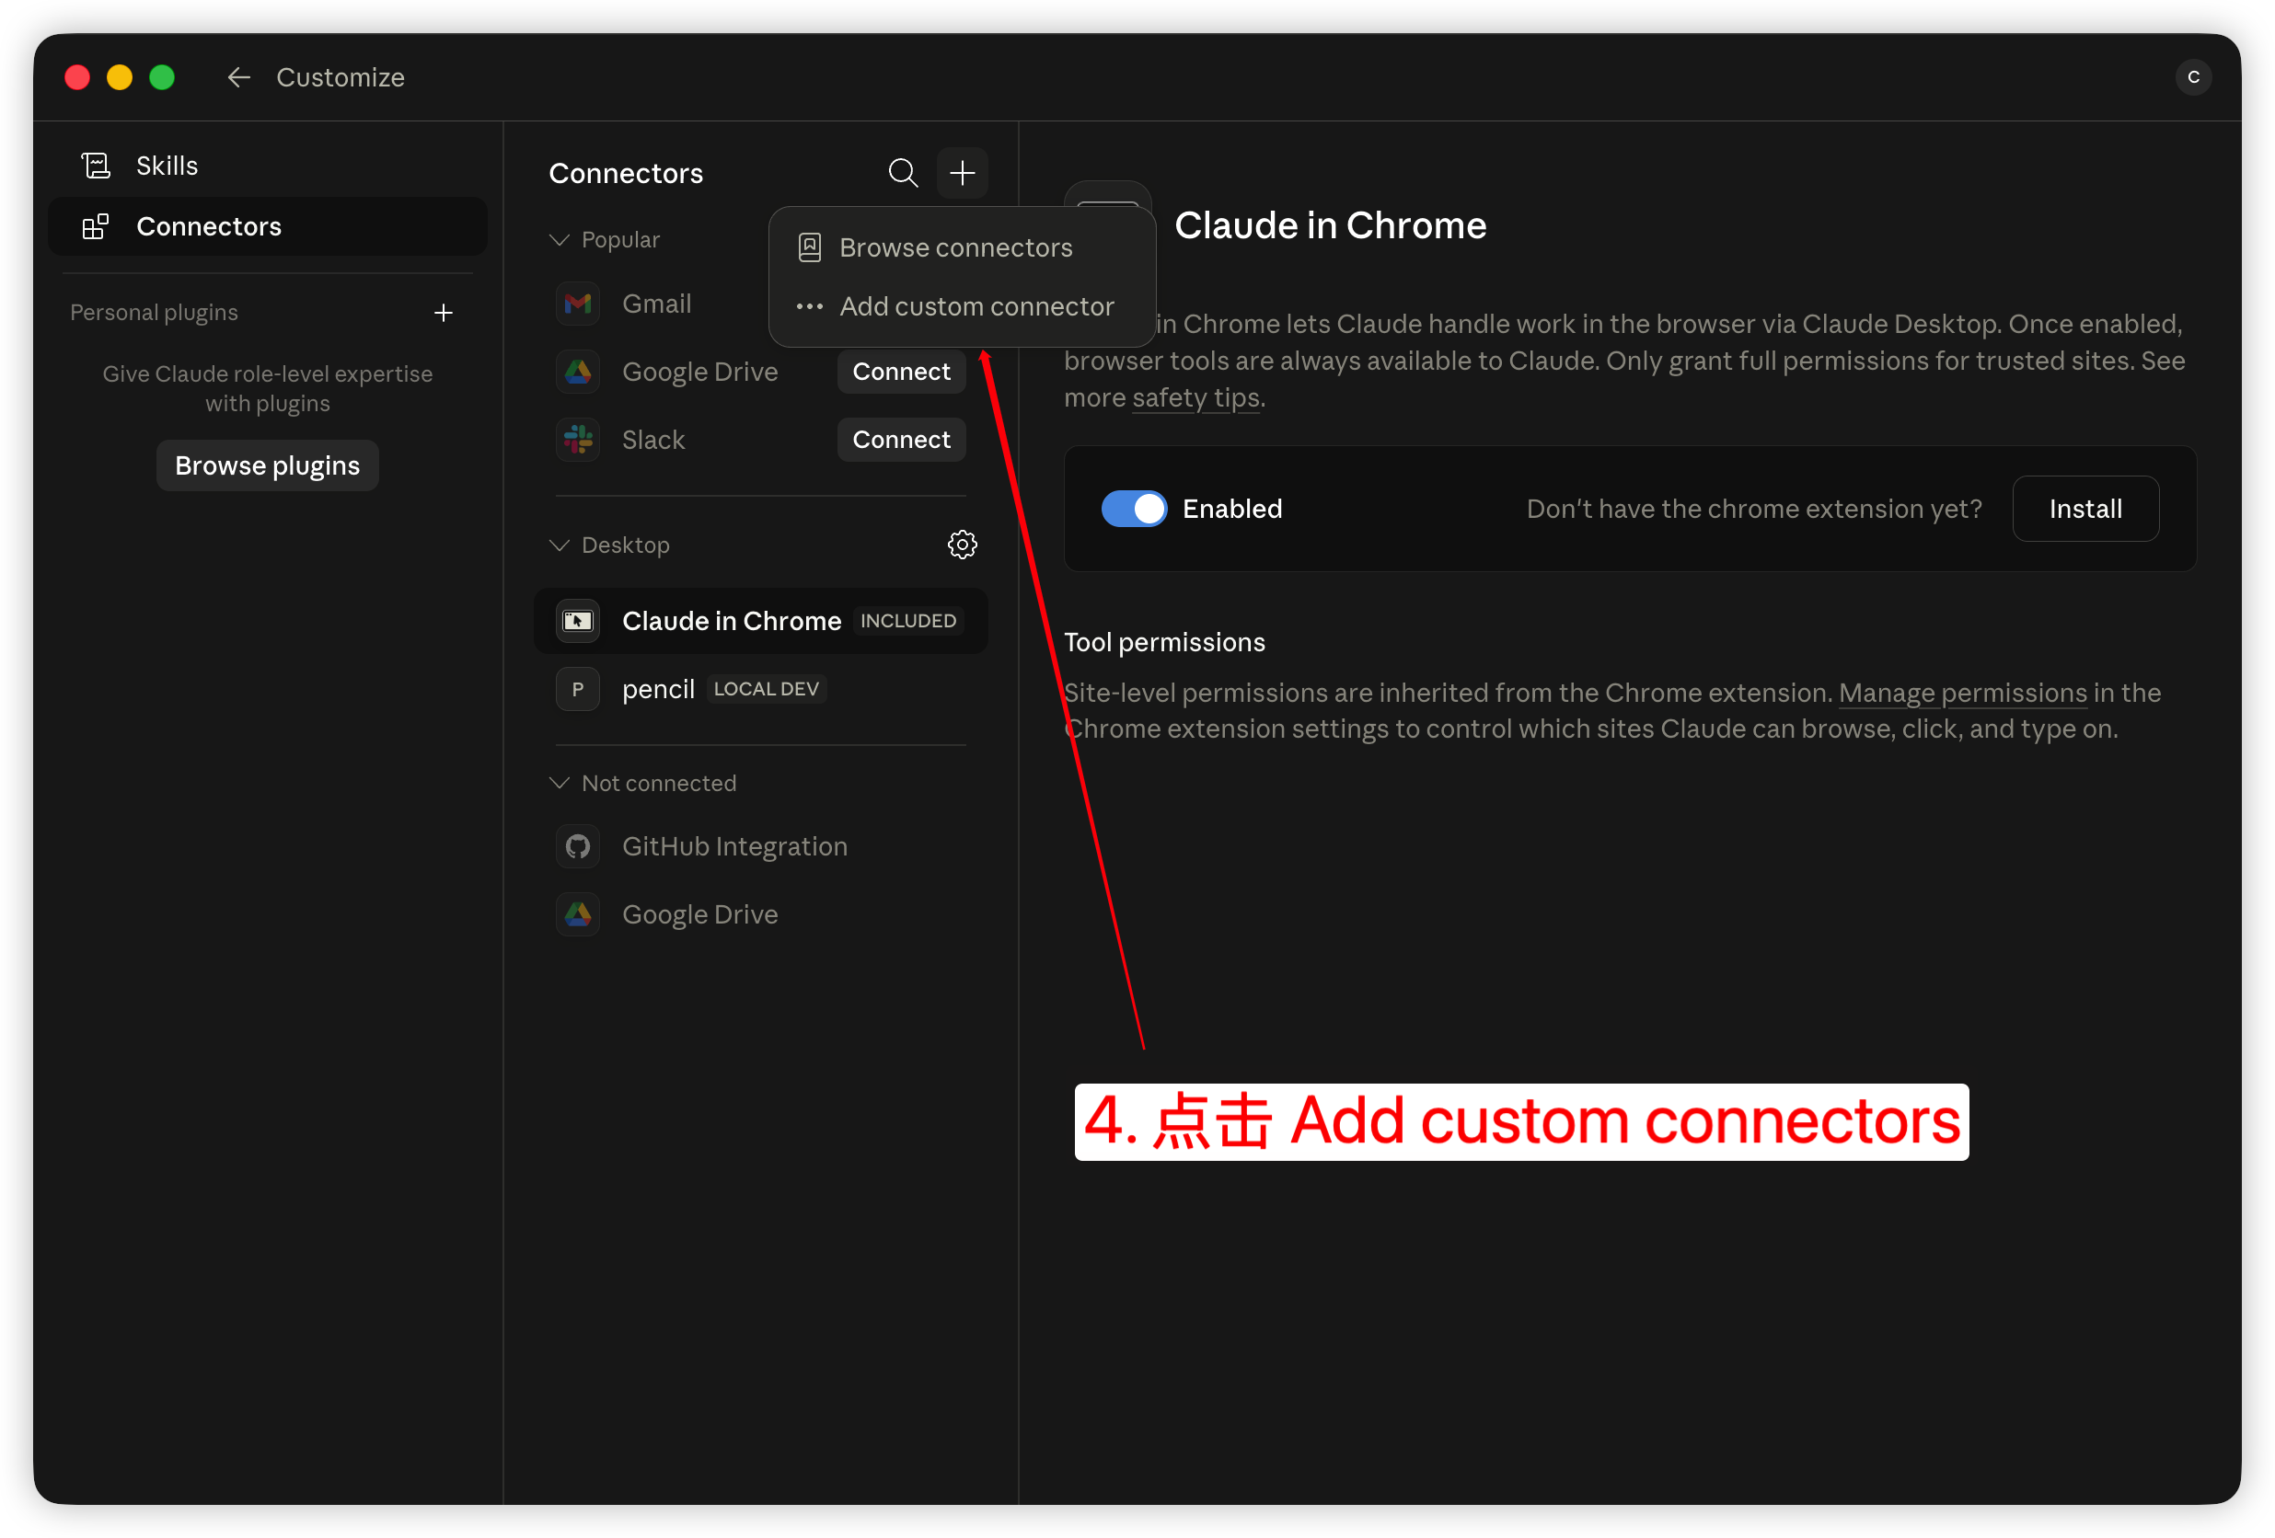This screenshot has width=2275, height=1538.
Task: Click the Tool permissions heading
Action: pyautogui.click(x=1164, y=642)
